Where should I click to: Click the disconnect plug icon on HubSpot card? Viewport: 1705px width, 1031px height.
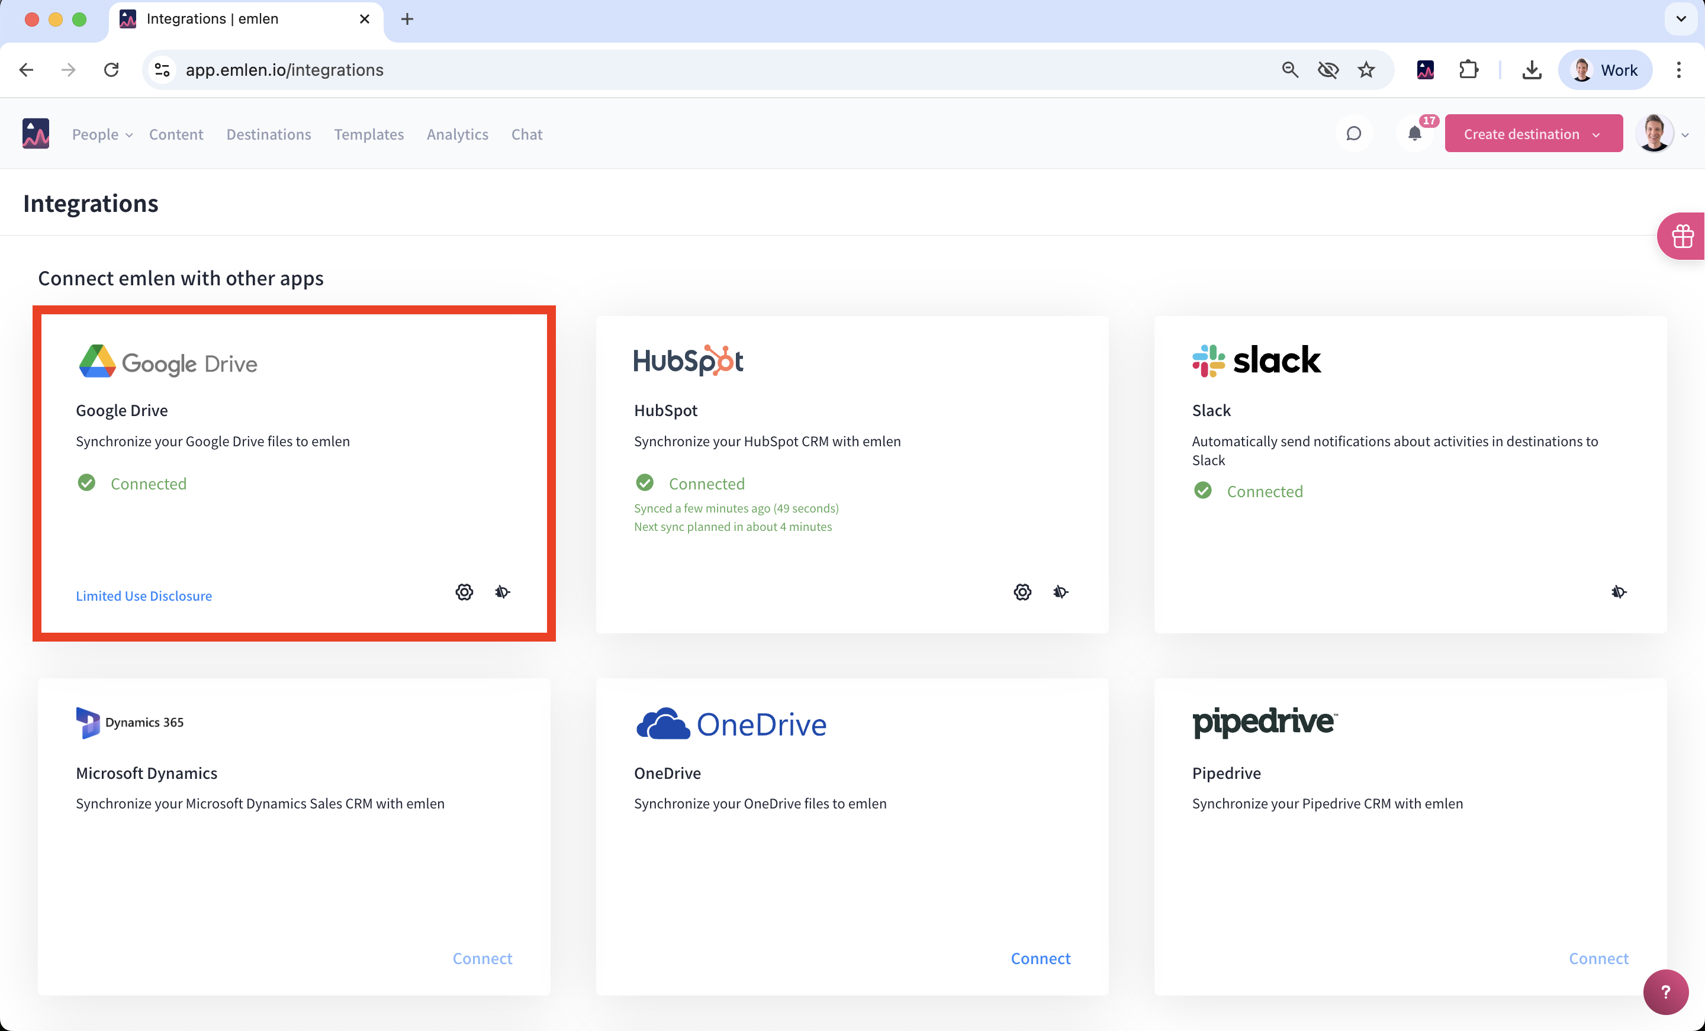coord(1060,592)
